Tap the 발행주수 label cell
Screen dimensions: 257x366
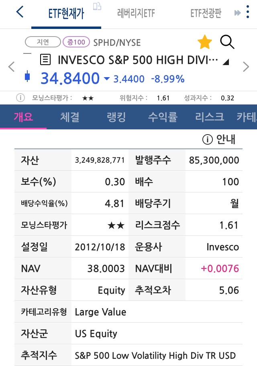point(157,160)
